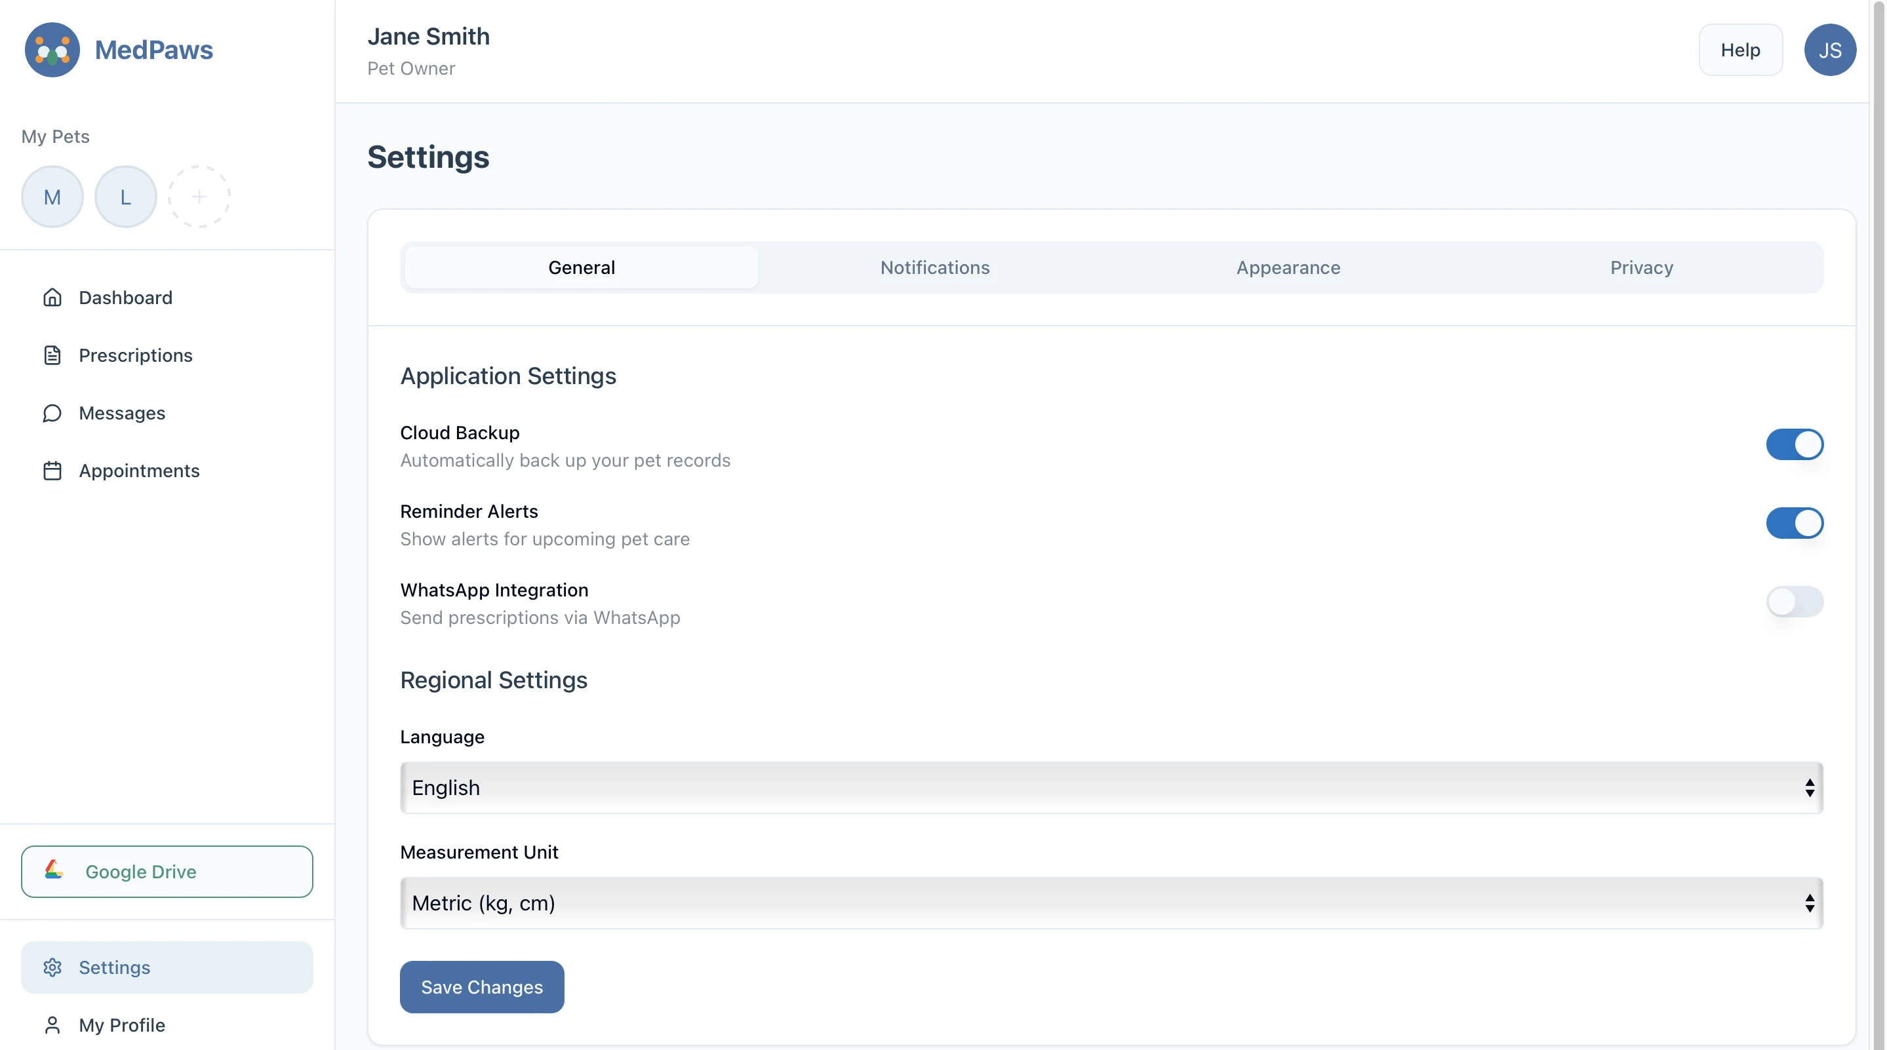
Task: Open My Profile in the sidebar
Action: [167, 1025]
